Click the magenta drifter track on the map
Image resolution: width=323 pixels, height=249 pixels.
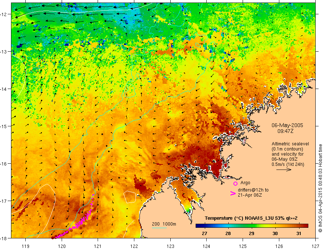[79, 224]
